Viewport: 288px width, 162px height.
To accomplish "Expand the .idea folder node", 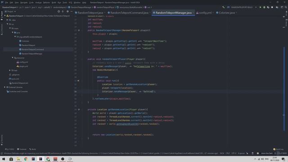I will (x=8, y=20).
